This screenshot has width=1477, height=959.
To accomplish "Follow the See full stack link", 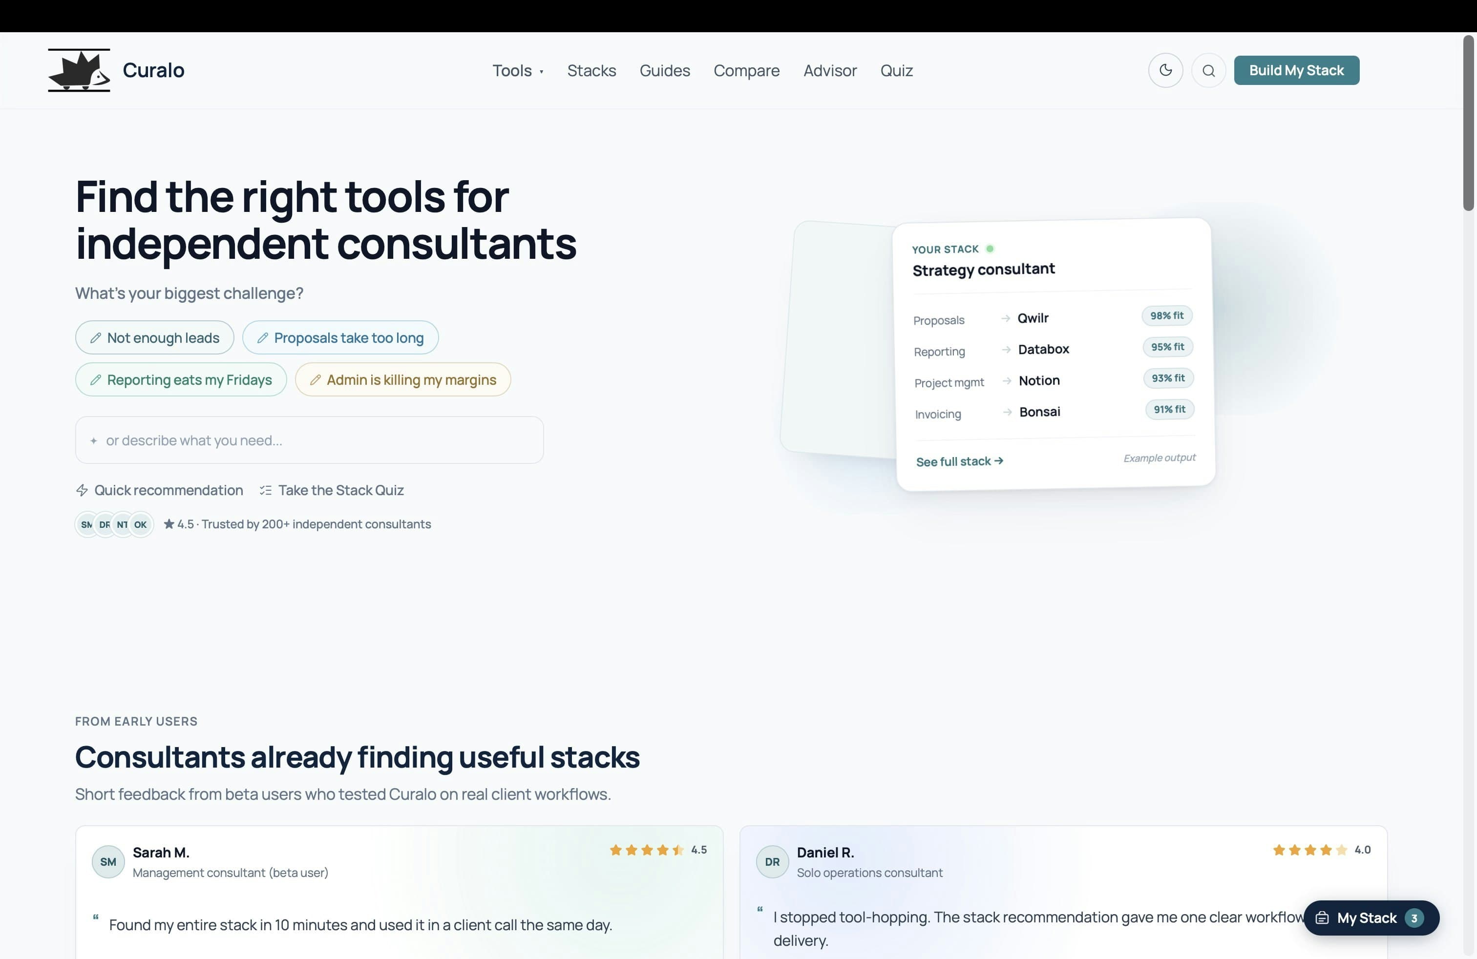I will coord(959,461).
